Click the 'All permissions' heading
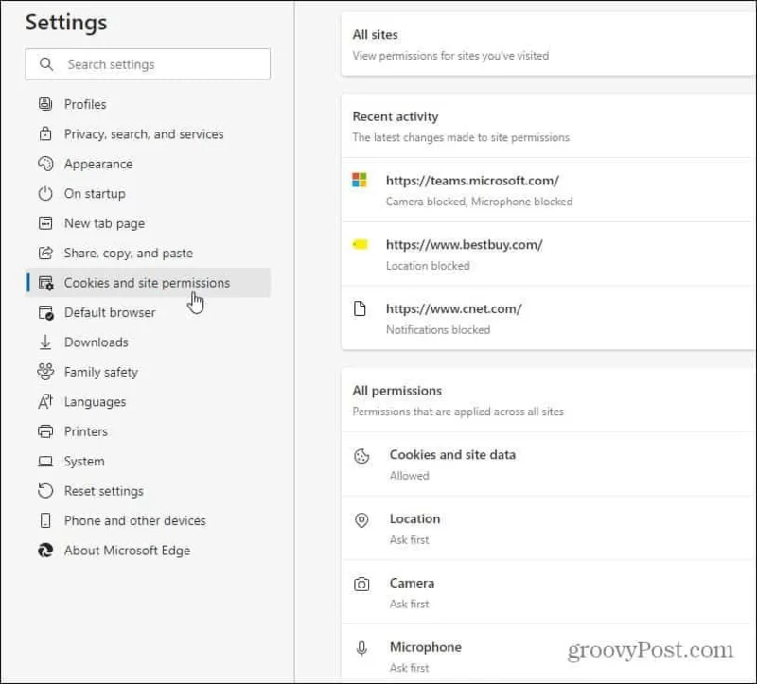Screen dimensions: 757x684 pyautogui.click(x=396, y=391)
